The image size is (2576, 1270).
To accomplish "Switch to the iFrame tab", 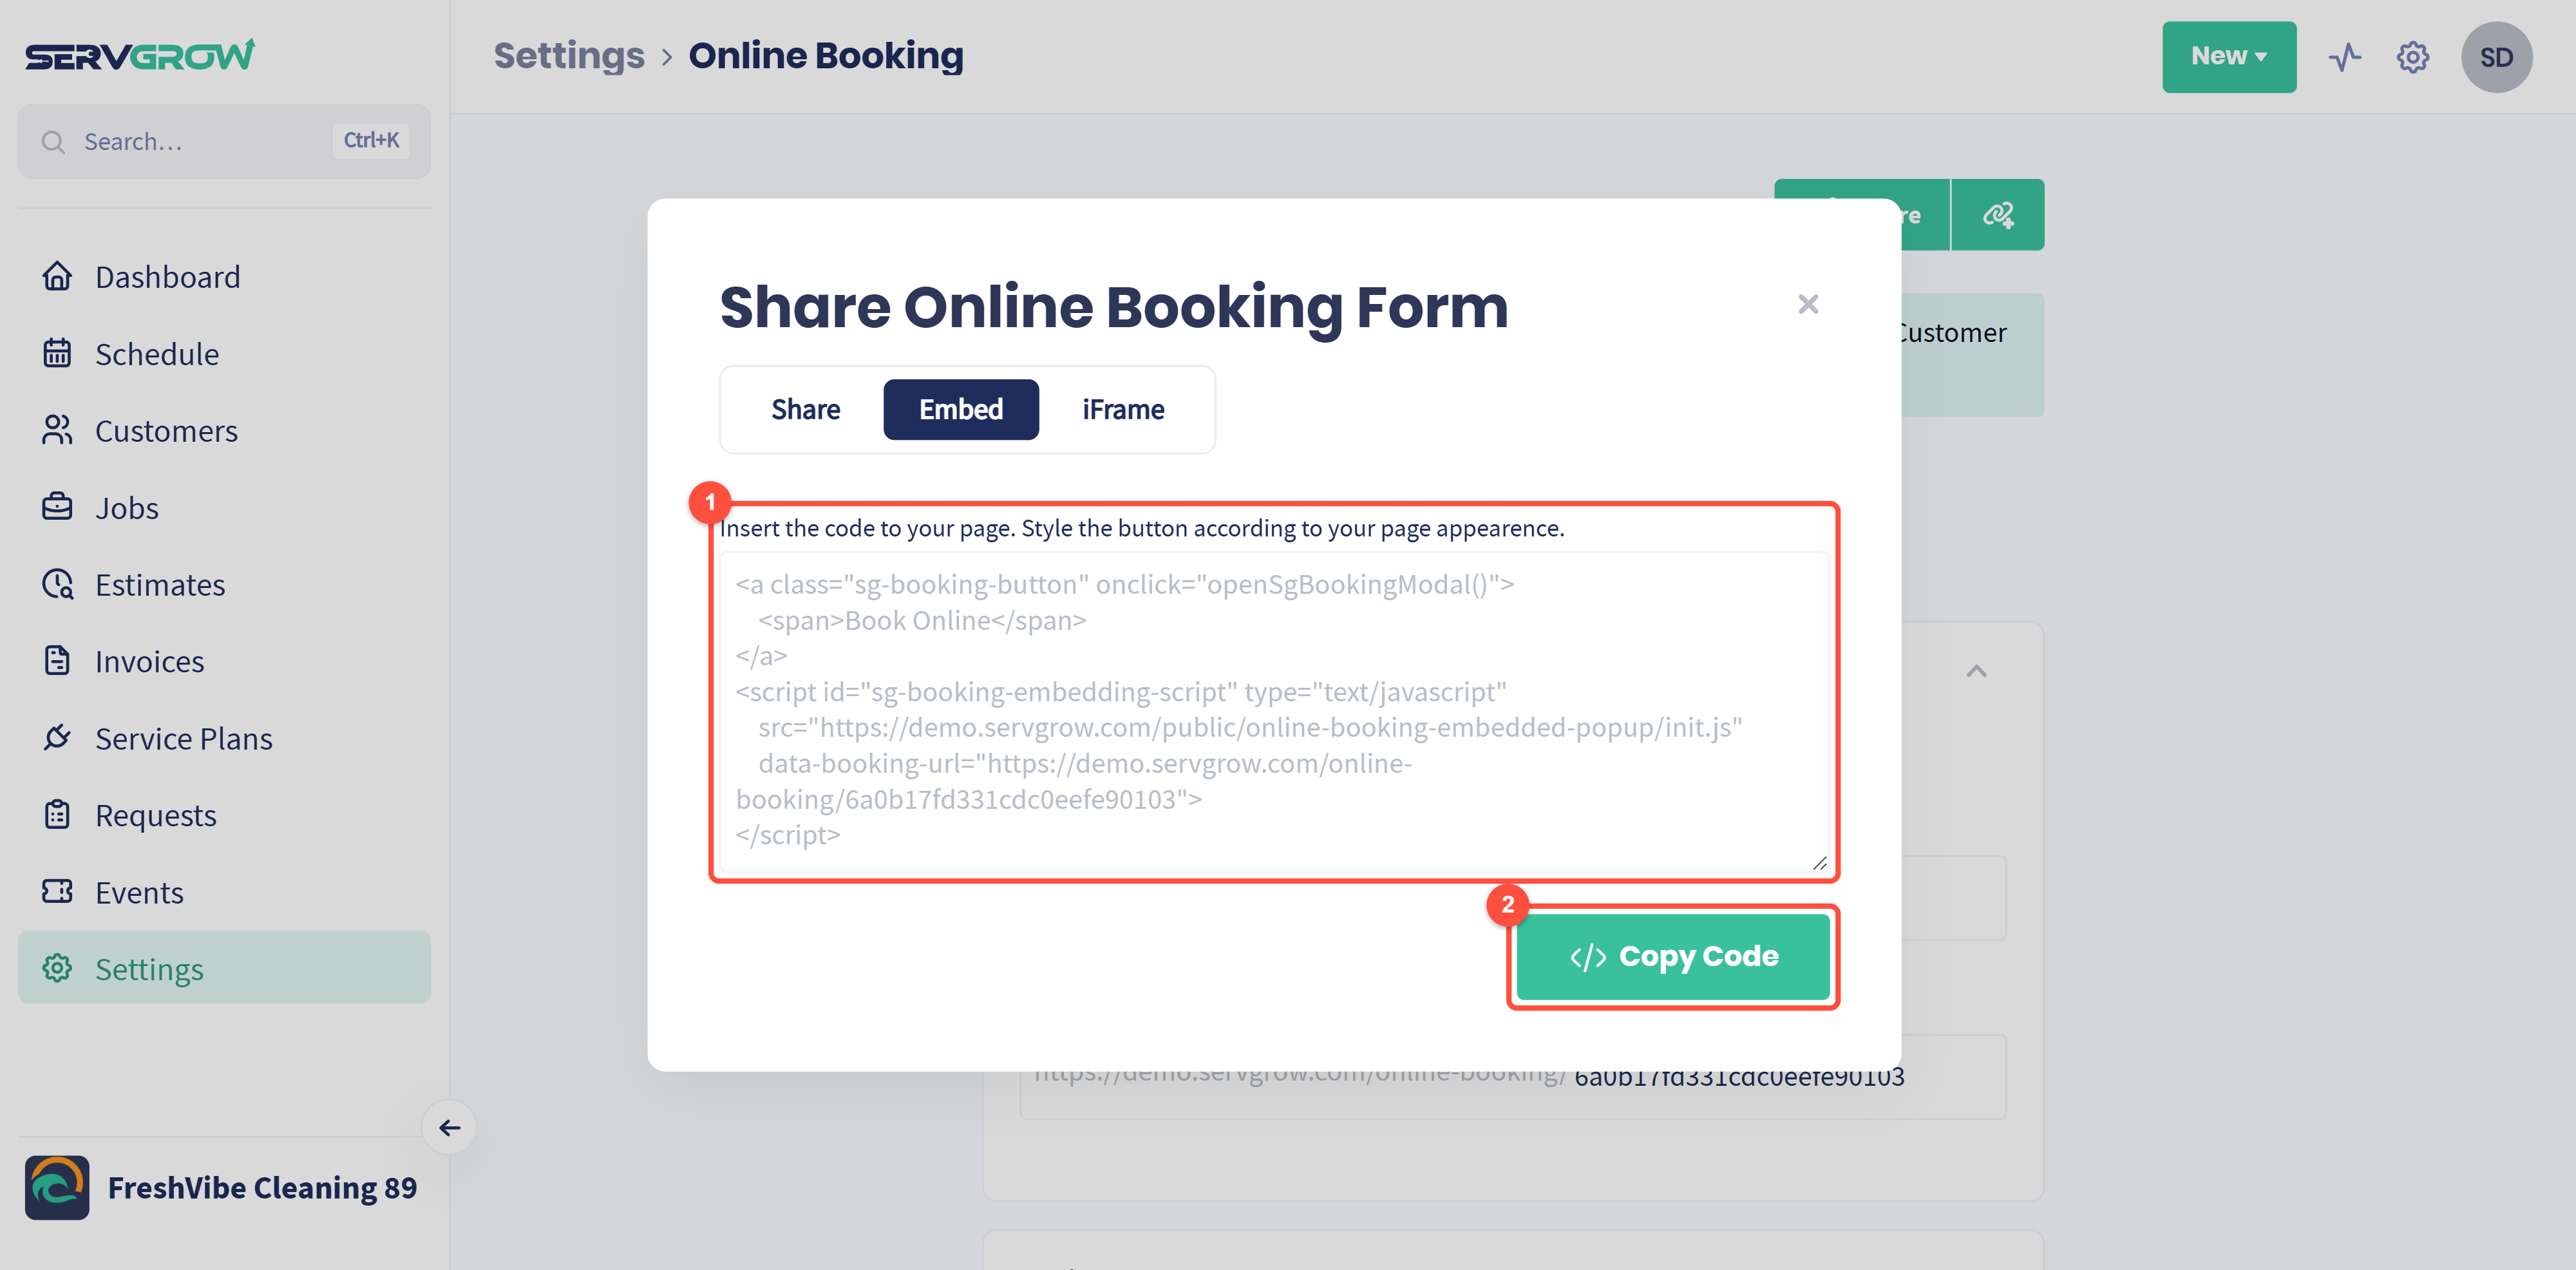I will click(1123, 409).
